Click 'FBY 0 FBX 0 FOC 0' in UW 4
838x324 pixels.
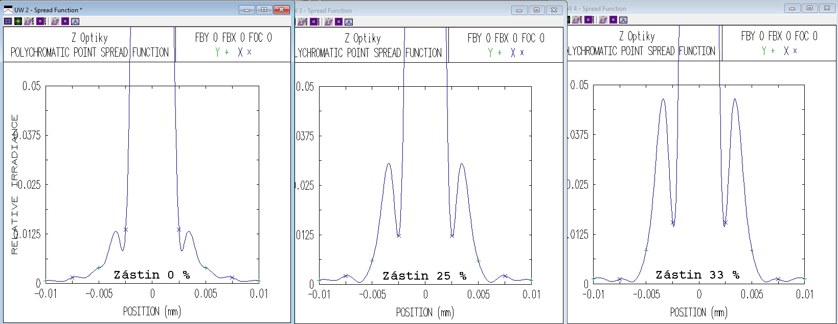click(x=779, y=36)
